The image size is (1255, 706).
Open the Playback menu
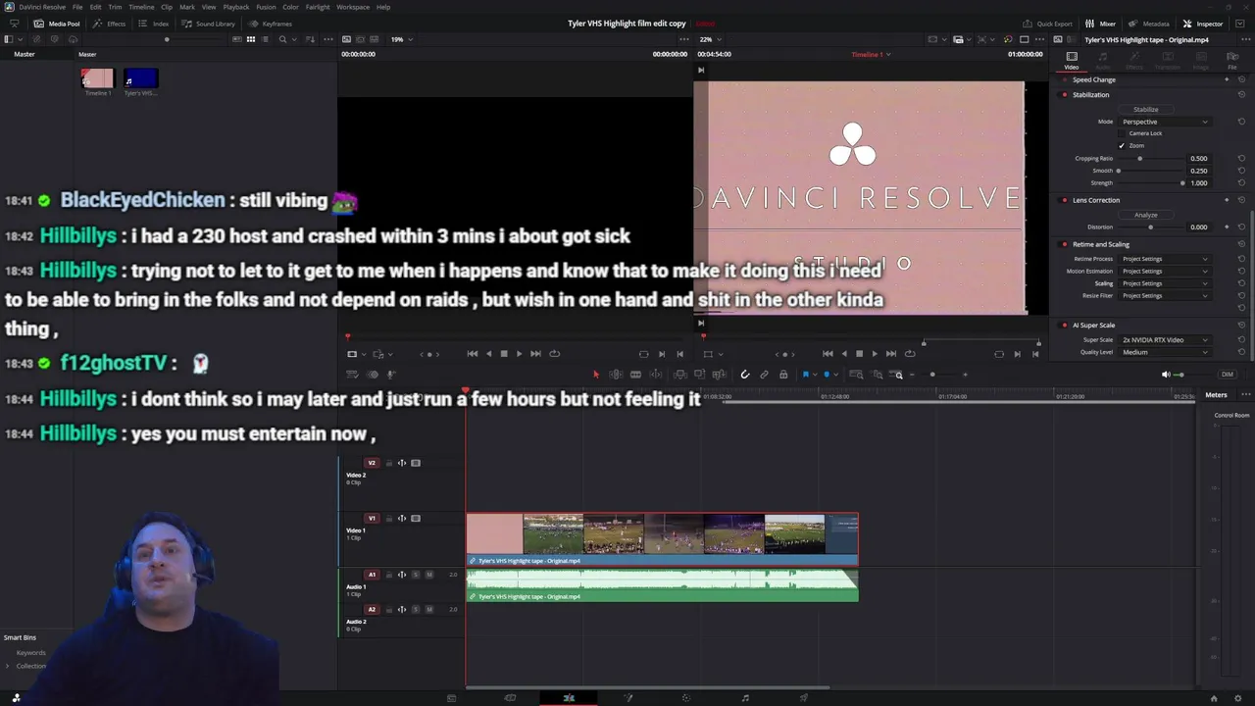coord(236,7)
